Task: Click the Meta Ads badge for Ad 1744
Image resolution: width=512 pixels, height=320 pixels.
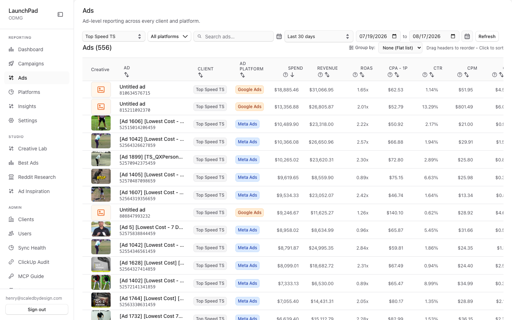Action: [x=247, y=301]
